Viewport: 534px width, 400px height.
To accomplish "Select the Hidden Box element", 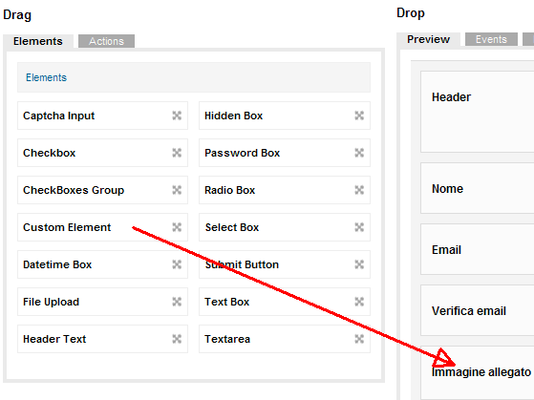I will click(285, 116).
